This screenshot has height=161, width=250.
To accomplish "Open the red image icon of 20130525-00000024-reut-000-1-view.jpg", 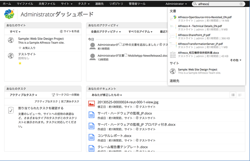I will [x=92, y=104].
